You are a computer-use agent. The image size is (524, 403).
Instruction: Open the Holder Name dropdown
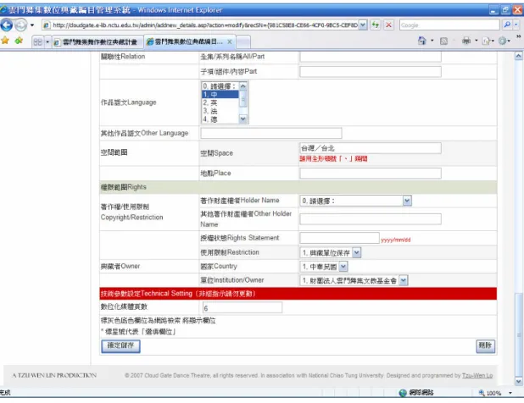click(x=355, y=201)
